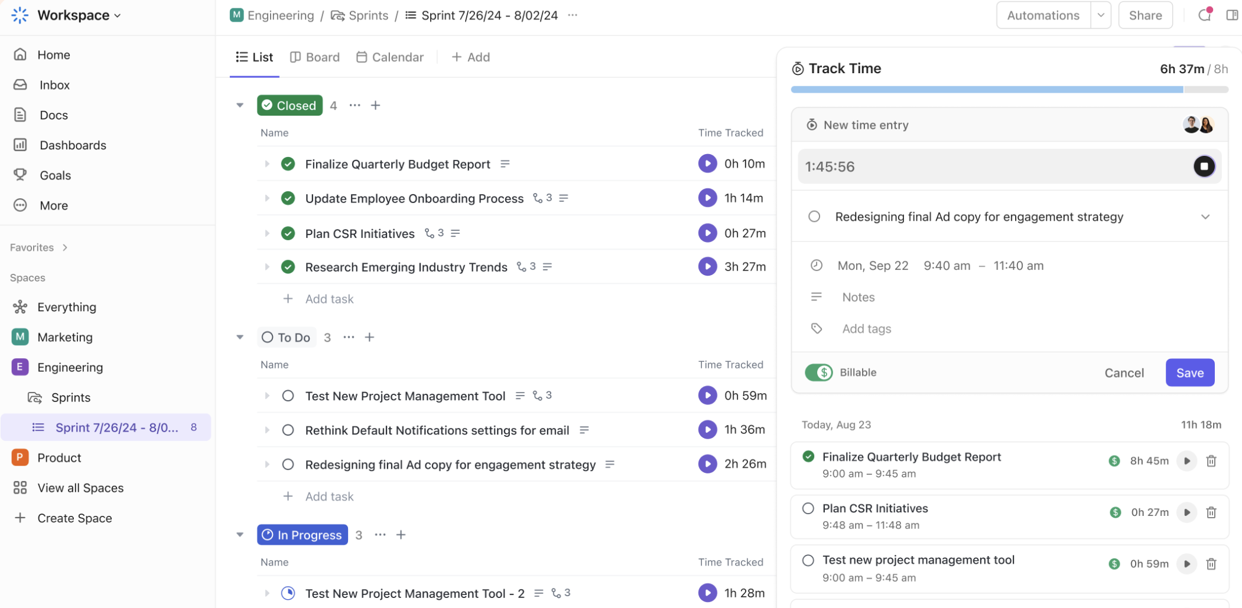Start timer for Research Emerging Industry Trends task
This screenshot has width=1242, height=608.
pos(707,267)
